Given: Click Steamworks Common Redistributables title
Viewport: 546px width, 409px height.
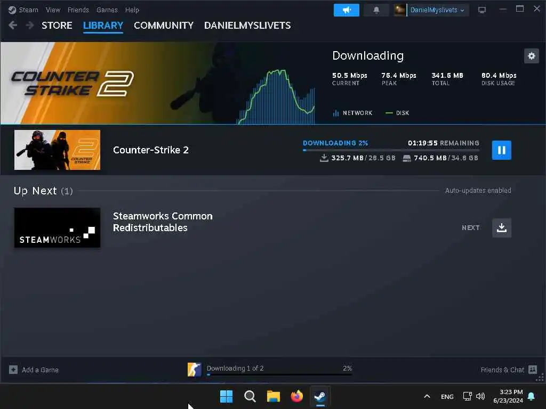Looking at the screenshot, I should [x=163, y=222].
